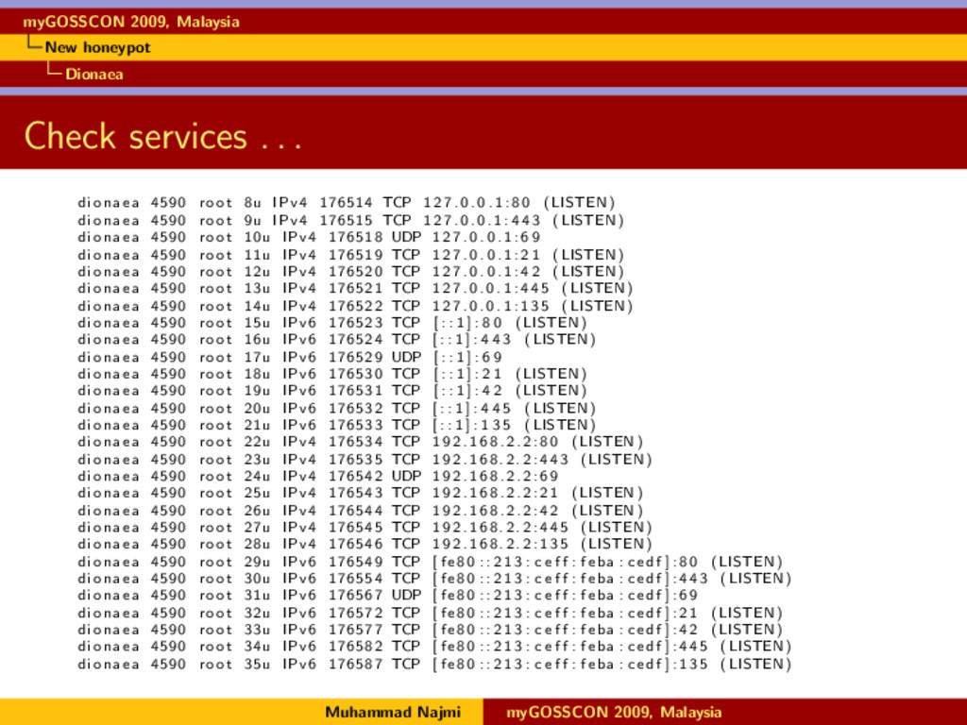Select the IPv6 row [::1]:135 (LISTEN)
Screen dimensions: 967x725
pyautogui.click(x=337, y=425)
